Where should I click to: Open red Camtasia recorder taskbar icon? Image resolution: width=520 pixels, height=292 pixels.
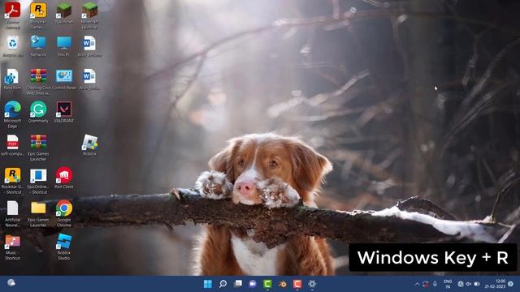coord(297,284)
